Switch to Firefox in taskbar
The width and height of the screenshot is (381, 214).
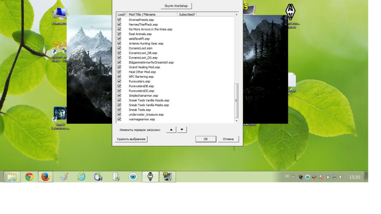[x=45, y=177]
